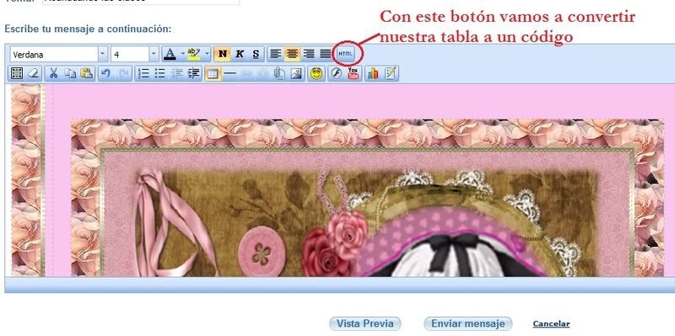Click the 'Escribe tu mensaje a continuación:' label
The width and height of the screenshot is (675, 336).
tap(88, 29)
